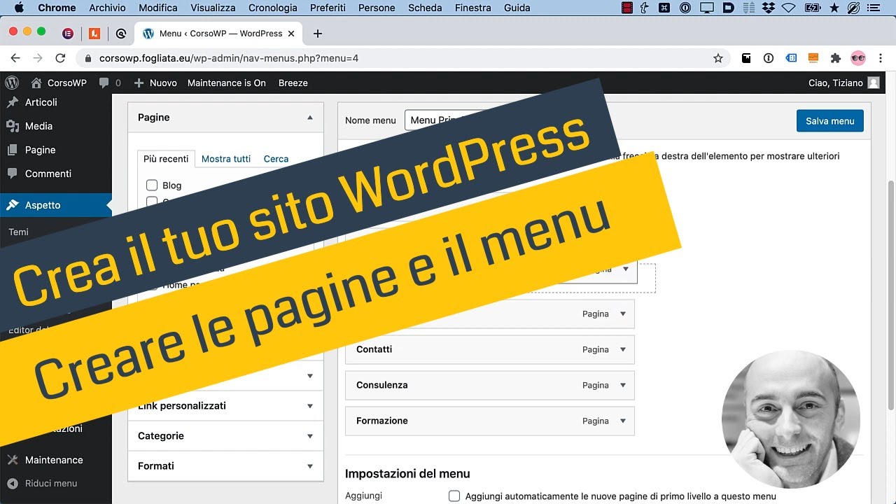Viewport: 896px width, 504px height.
Task: Open a new browser tab with plus
Action: 318,34
